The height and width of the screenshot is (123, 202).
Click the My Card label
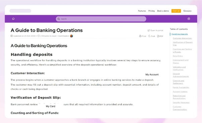[x=50, y=106]
